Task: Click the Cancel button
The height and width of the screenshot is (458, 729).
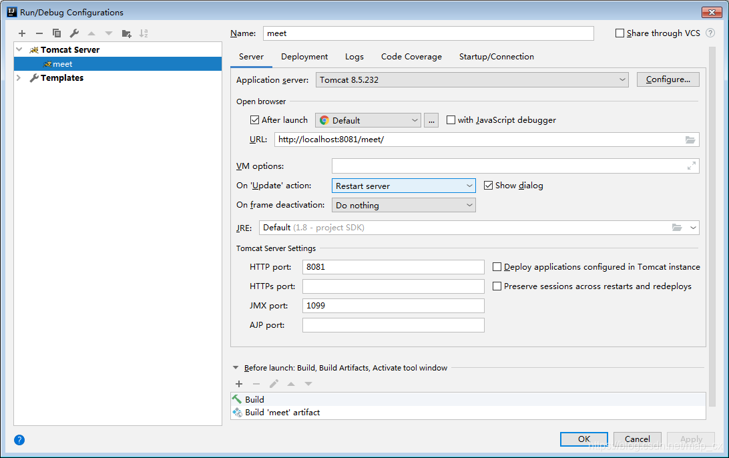Action: point(638,439)
